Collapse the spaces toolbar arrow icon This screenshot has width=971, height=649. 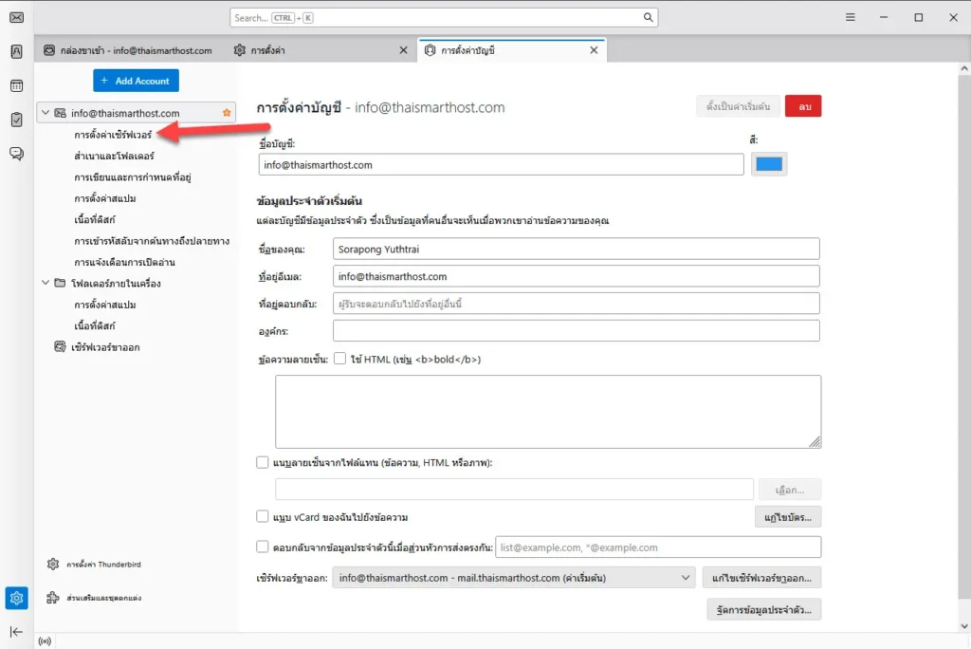[x=17, y=632]
